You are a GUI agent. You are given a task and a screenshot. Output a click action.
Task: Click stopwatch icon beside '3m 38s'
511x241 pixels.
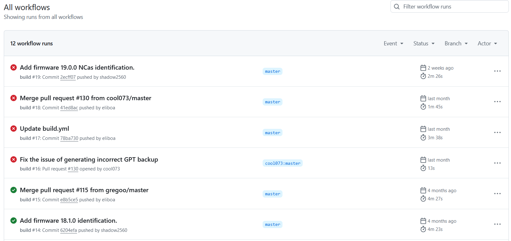423,137
